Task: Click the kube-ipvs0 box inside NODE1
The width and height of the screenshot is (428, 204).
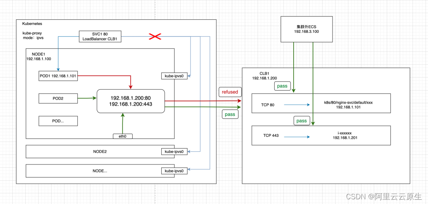Action: click(x=174, y=76)
